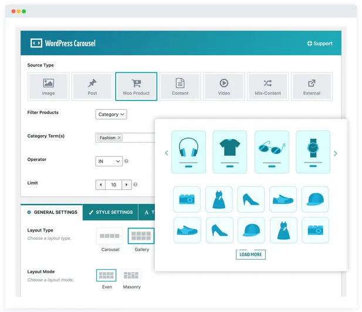This screenshot has height=312, width=362.
Task: Click the sneaker thumbnail in second gallery row
Action: point(187,230)
